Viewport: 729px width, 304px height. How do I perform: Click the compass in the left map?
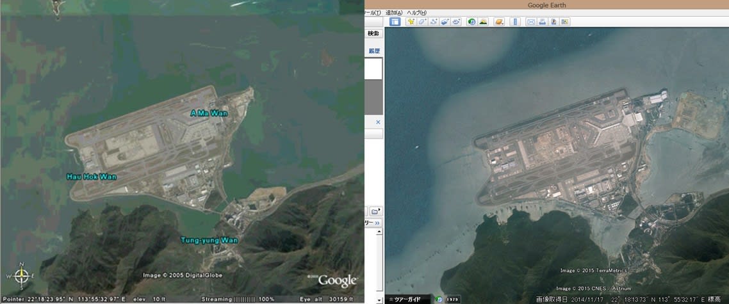21,276
